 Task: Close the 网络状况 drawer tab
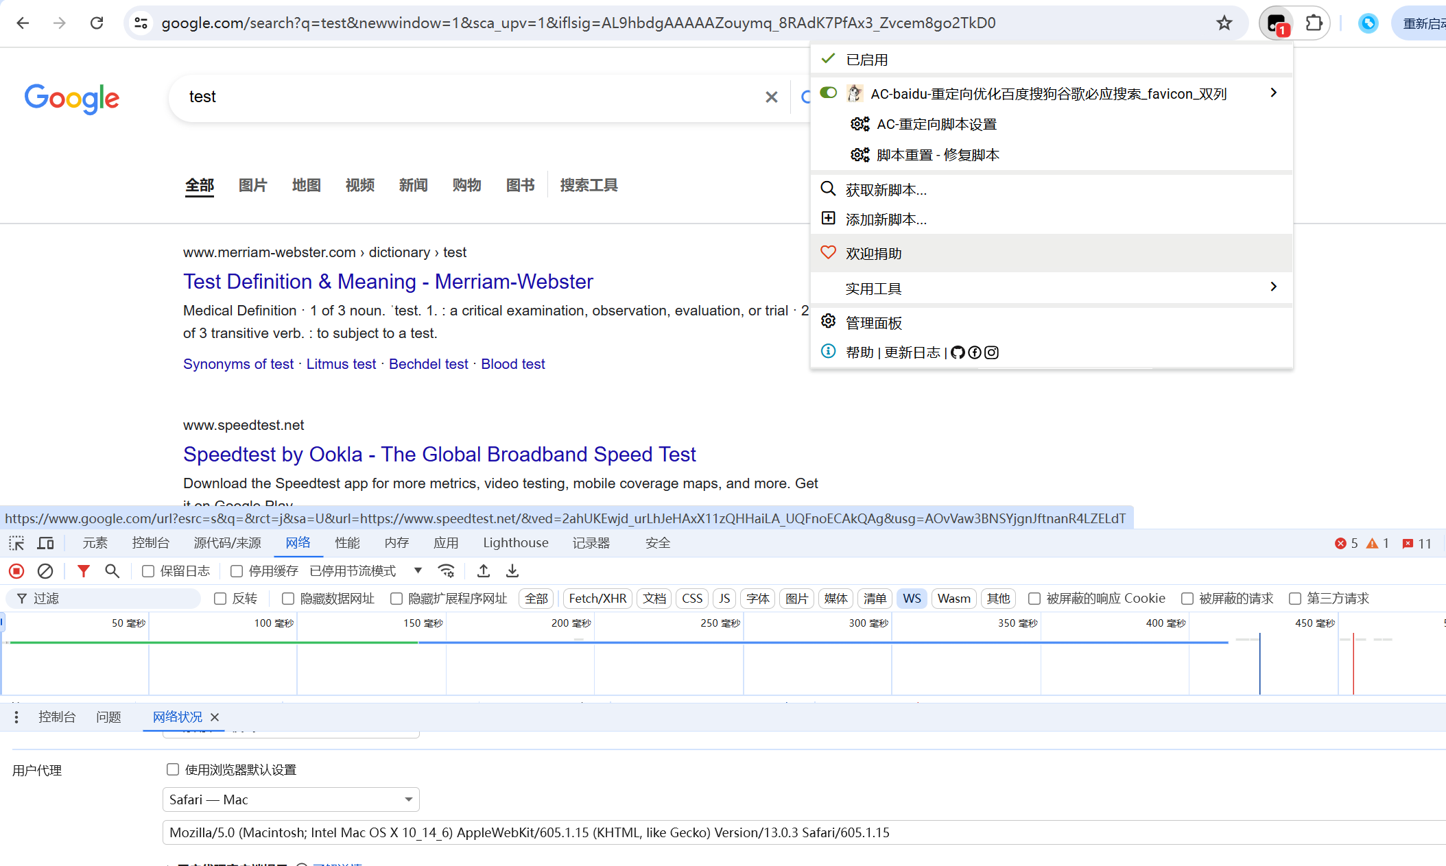tap(215, 717)
